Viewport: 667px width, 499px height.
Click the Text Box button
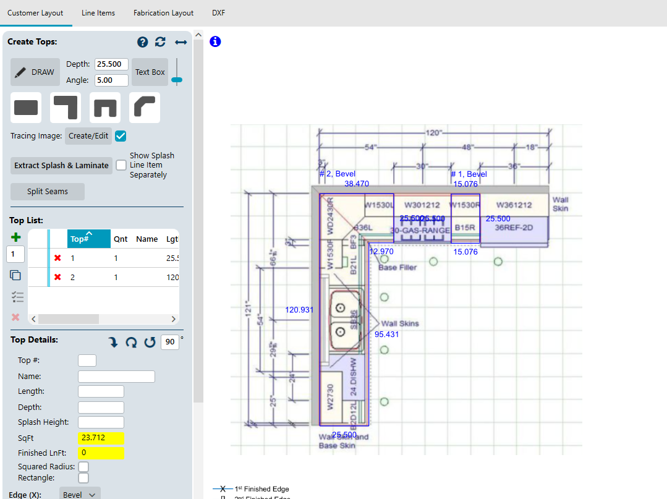point(150,72)
